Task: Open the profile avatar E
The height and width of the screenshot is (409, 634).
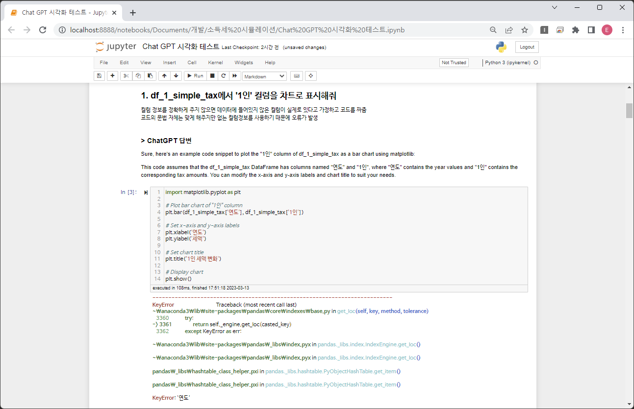Action: [x=607, y=30]
